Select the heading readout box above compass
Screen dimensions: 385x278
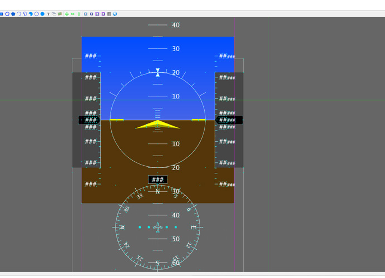[157, 180]
